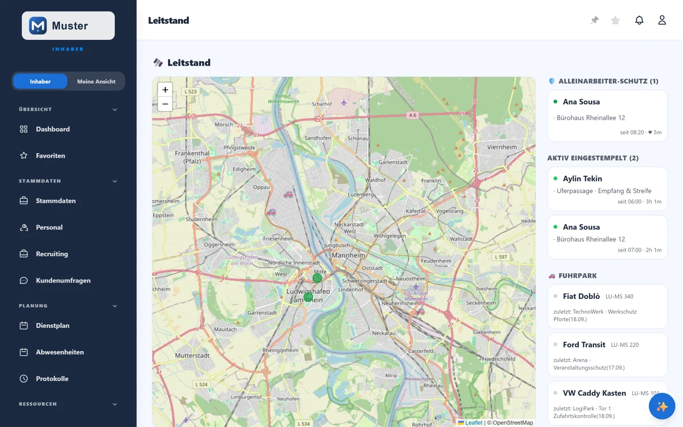Pin the Leitstand page with the pin icon

pos(595,20)
